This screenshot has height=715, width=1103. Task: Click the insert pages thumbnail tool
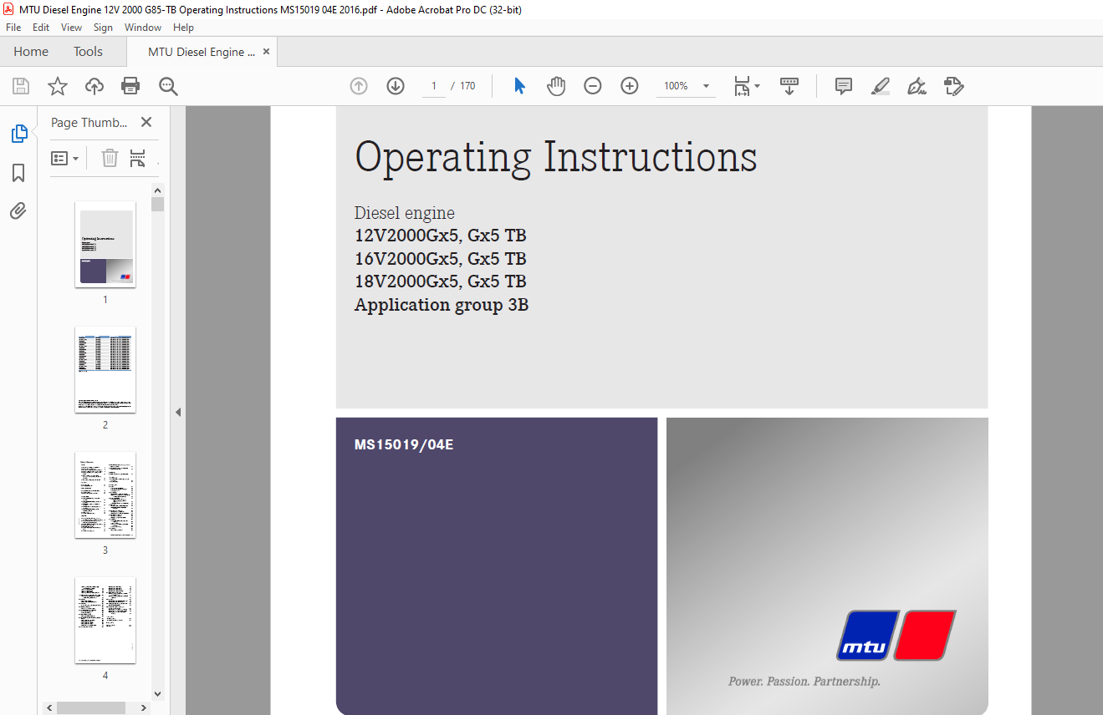(138, 158)
